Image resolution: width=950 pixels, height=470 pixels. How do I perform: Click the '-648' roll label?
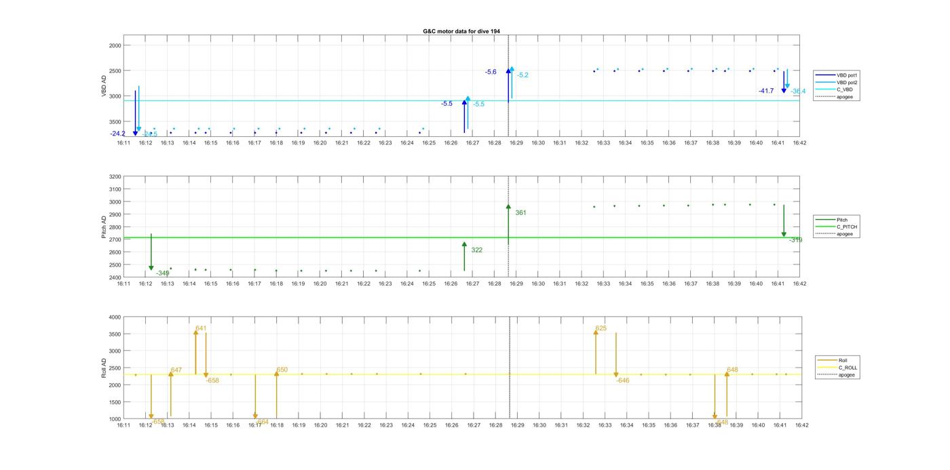coord(721,422)
